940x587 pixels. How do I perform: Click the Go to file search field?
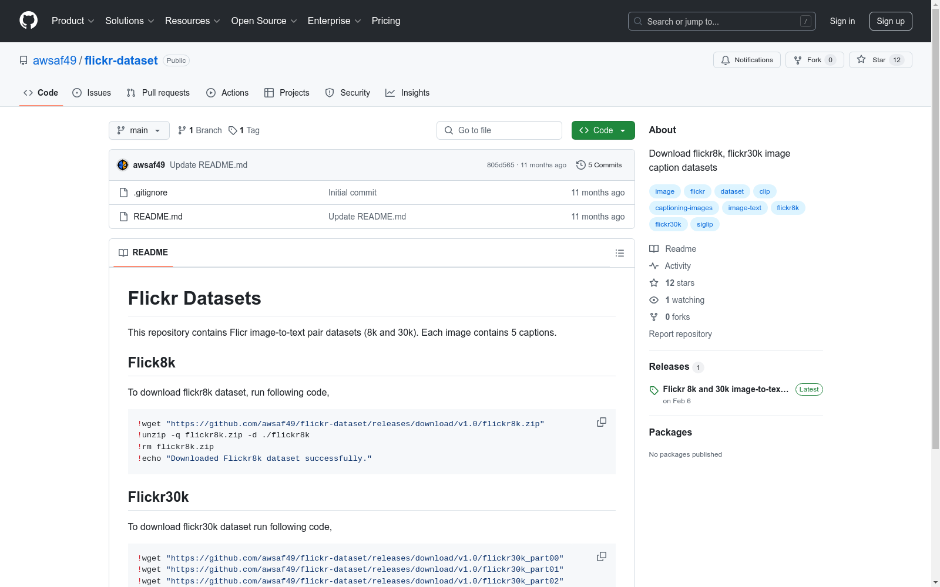coord(499,130)
